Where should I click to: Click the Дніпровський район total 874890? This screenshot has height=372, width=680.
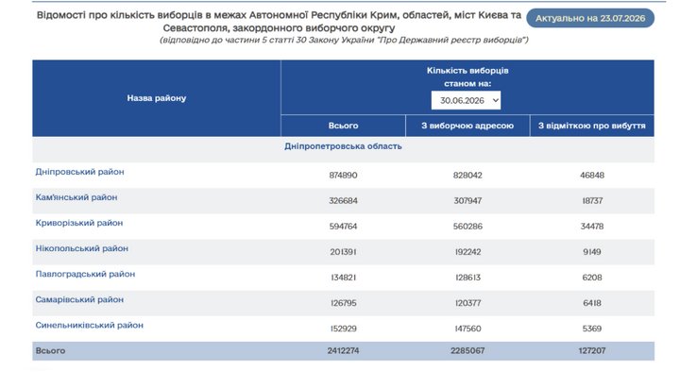[343, 176]
